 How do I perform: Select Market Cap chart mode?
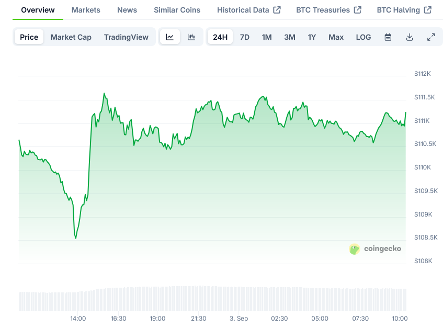click(x=71, y=37)
